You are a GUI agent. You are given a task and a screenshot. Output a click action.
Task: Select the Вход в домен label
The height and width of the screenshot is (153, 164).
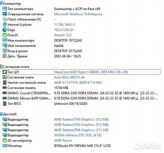click(18, 51)
